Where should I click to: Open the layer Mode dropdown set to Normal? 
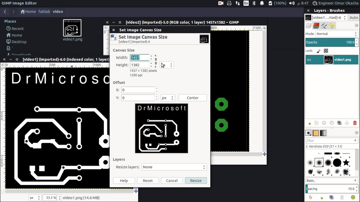pos(337,34)
